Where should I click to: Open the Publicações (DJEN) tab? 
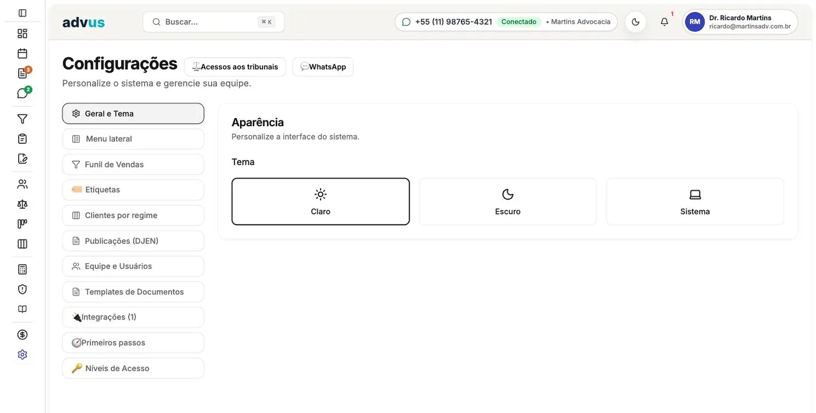(133, 241)
